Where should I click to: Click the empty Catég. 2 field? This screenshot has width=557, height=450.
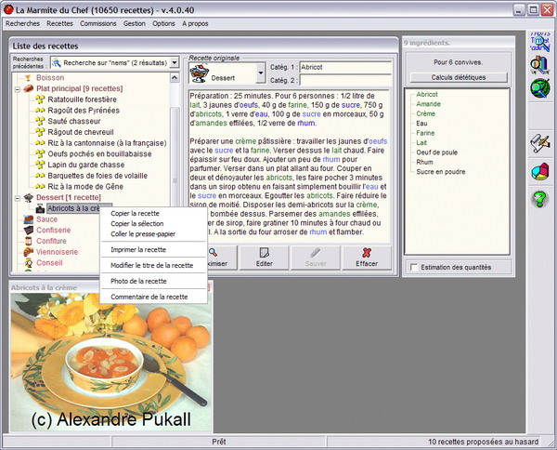(345, 80)
